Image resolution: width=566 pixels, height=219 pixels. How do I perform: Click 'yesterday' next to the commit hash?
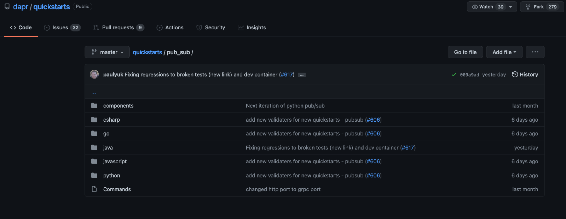coord(494,74)
